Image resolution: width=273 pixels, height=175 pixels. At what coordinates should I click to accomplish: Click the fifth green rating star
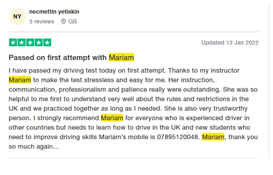point(47,43)
